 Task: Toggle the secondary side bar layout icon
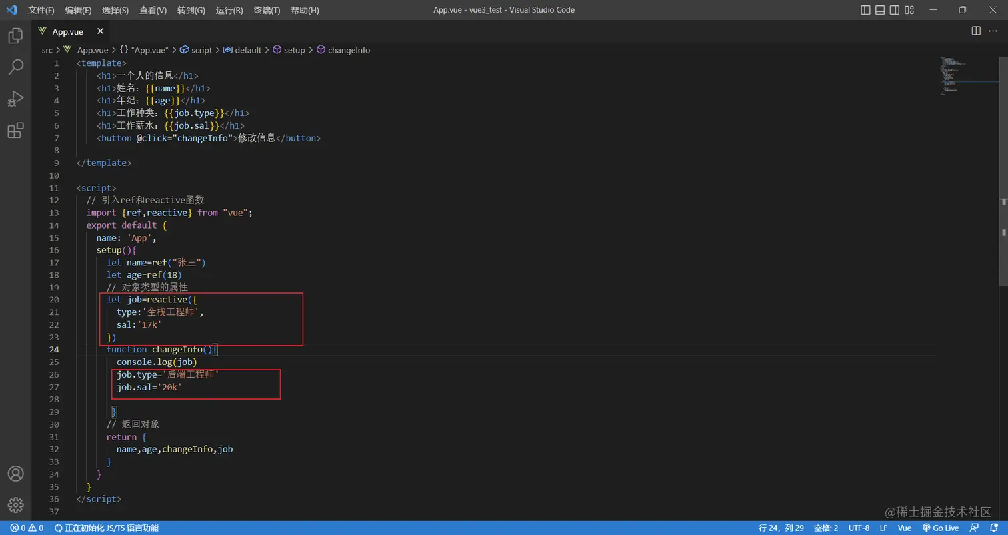895,10
